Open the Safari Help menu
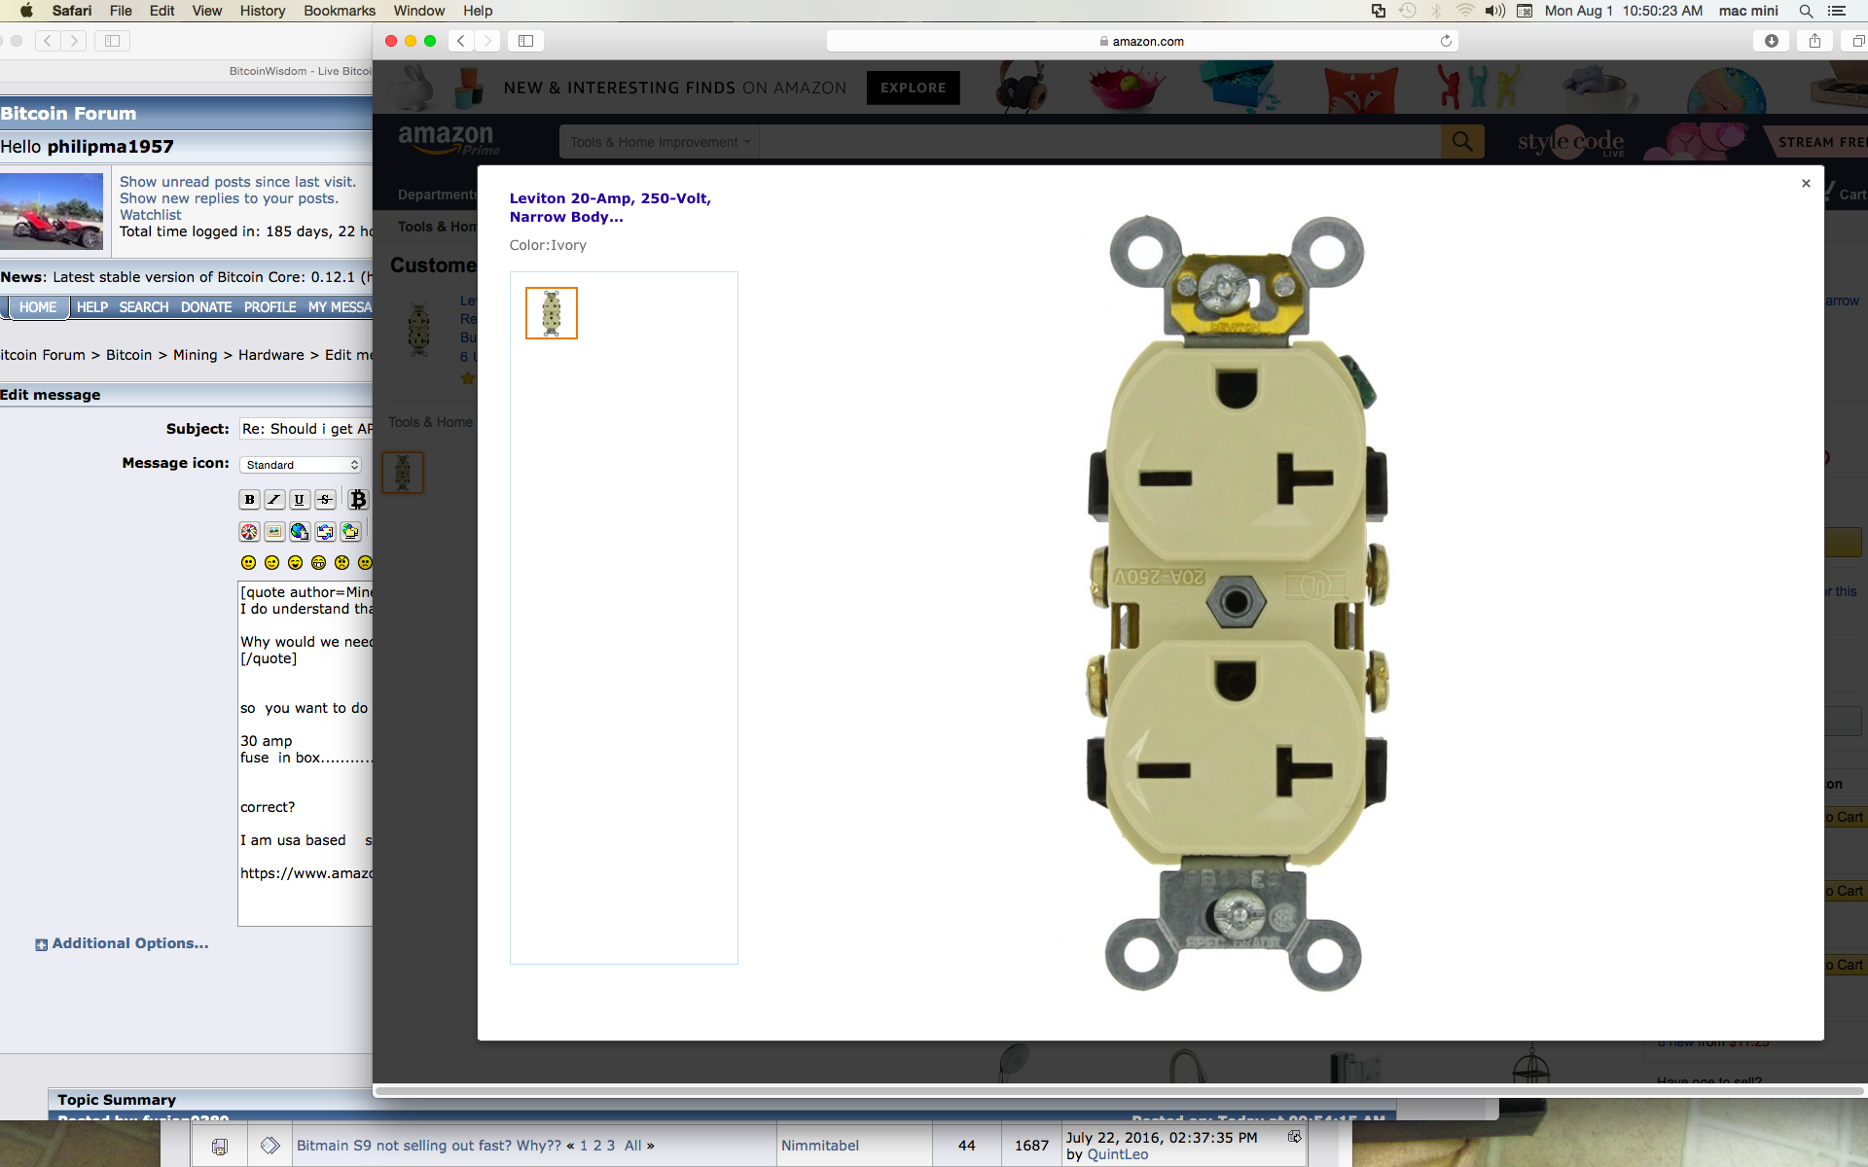 (x=478, y=11)
